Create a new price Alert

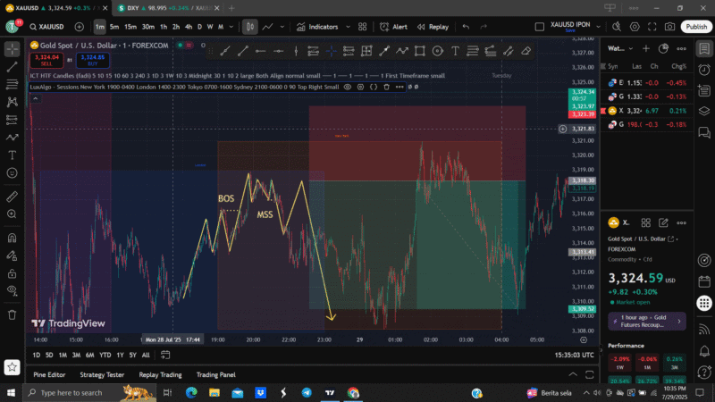(x=394, y=27)
